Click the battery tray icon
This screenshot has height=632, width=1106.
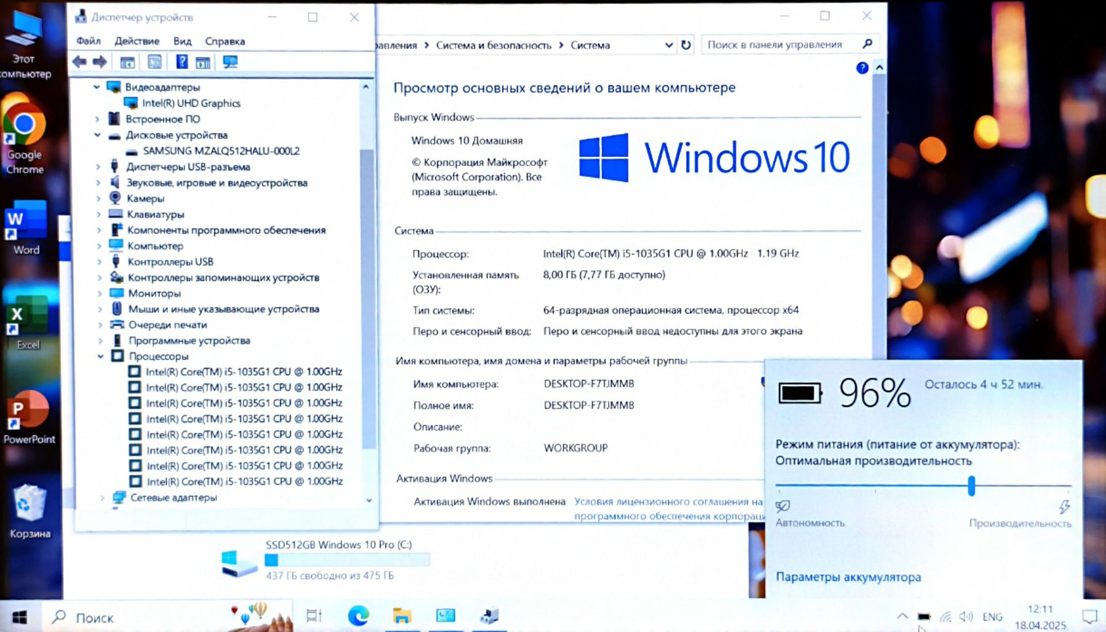pyautogui.click(x=923, y=616)
